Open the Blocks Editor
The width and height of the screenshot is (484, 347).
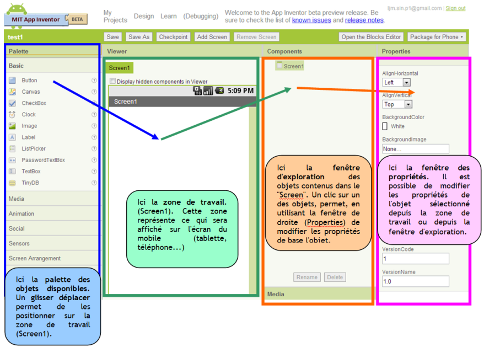coord(371,37)
